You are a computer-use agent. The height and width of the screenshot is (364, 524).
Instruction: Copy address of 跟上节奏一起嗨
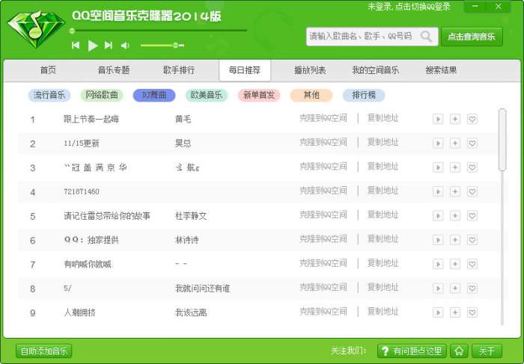[383, 118]
